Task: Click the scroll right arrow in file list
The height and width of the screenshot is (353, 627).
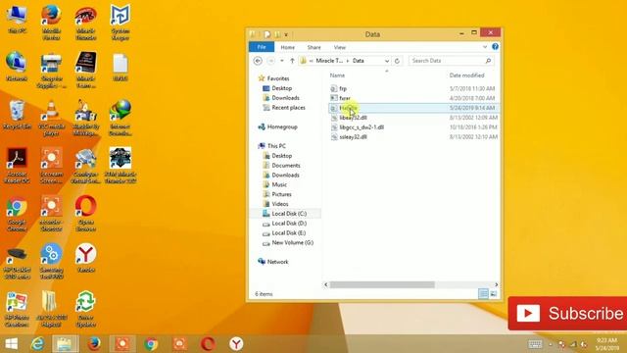Action: coord(497,284)
